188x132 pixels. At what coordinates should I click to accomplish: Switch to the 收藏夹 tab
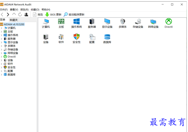[x=14, y=20]
